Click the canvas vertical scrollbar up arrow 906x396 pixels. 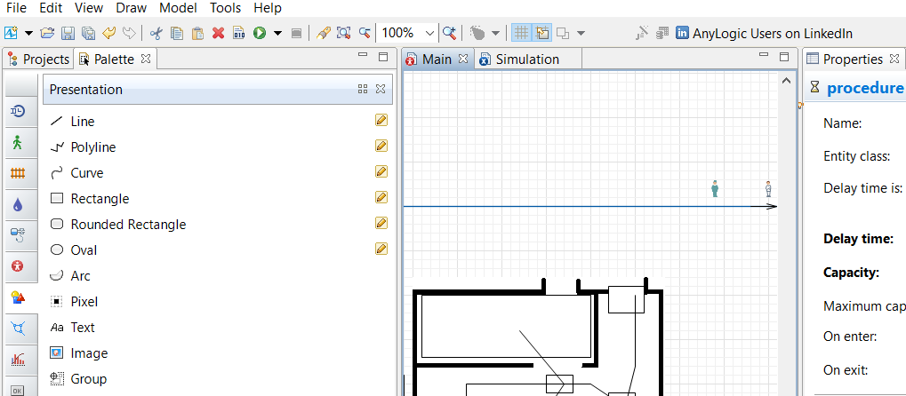(785, 81)
